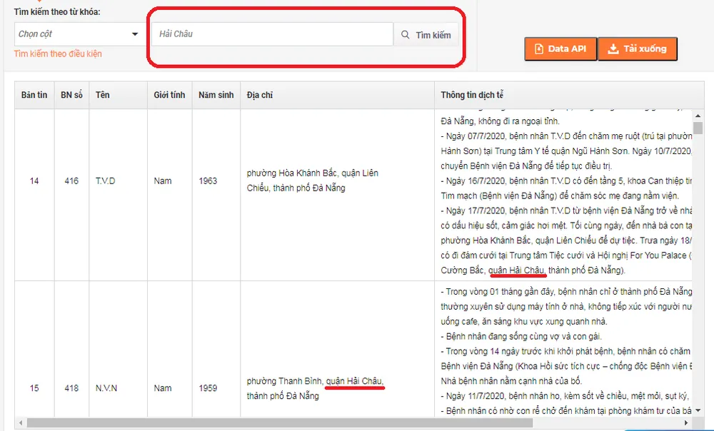The image size is (714, 431).
Task: Open the Chọn cột column dropdown
Action: (x=79, y=34)
